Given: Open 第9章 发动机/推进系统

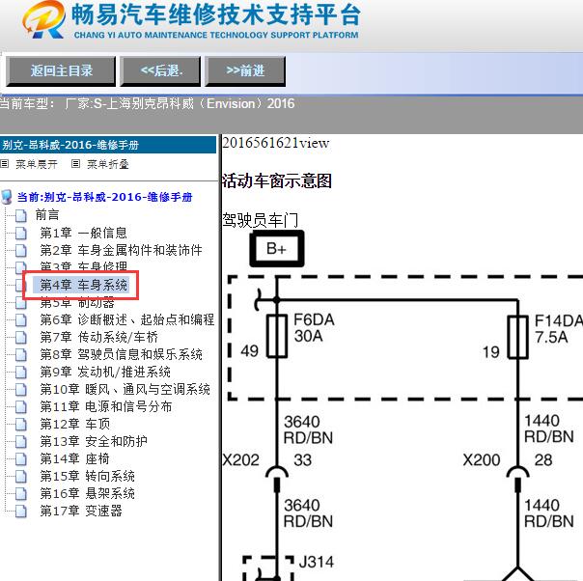Looking at the screenshot, I should click(x=105, y=372).
